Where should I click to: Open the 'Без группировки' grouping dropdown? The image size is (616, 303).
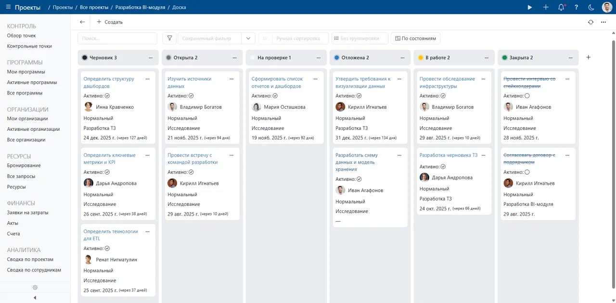pyautogui.click(x=359, y=38)
